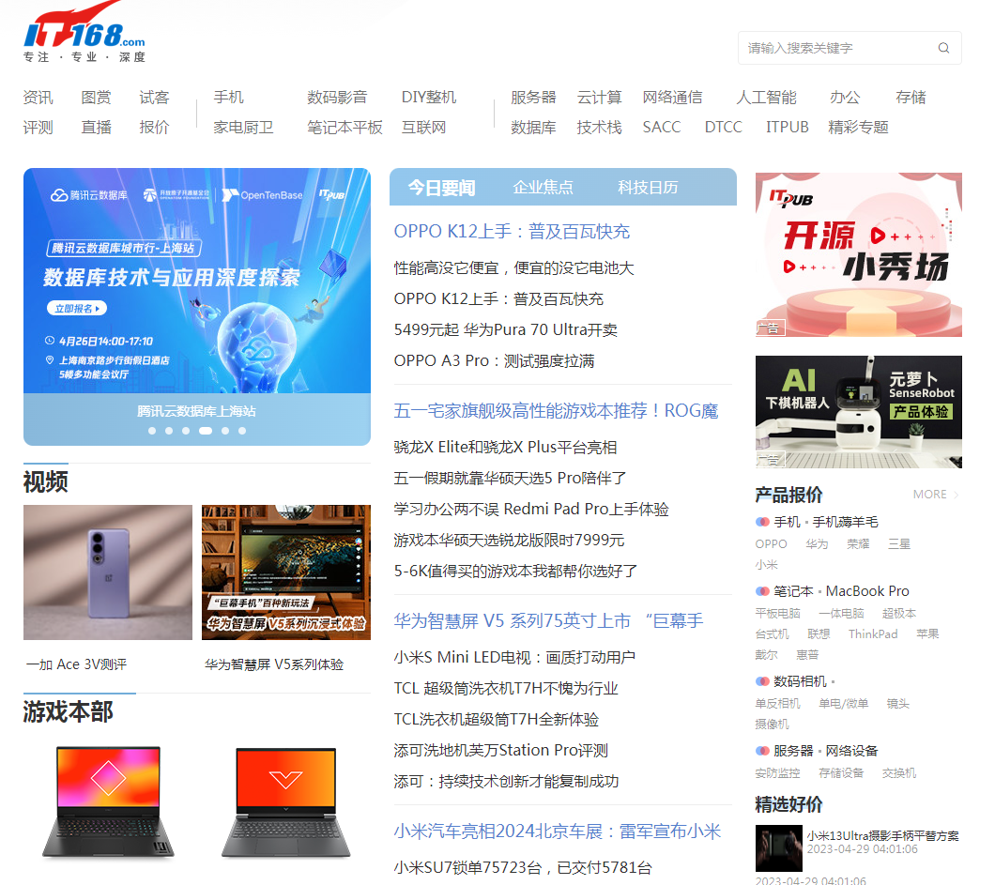Image resolution: width=995 pixels, height=885 pixels.
Task: Open the OPPO brand price link
Action: tap(771, 544)
